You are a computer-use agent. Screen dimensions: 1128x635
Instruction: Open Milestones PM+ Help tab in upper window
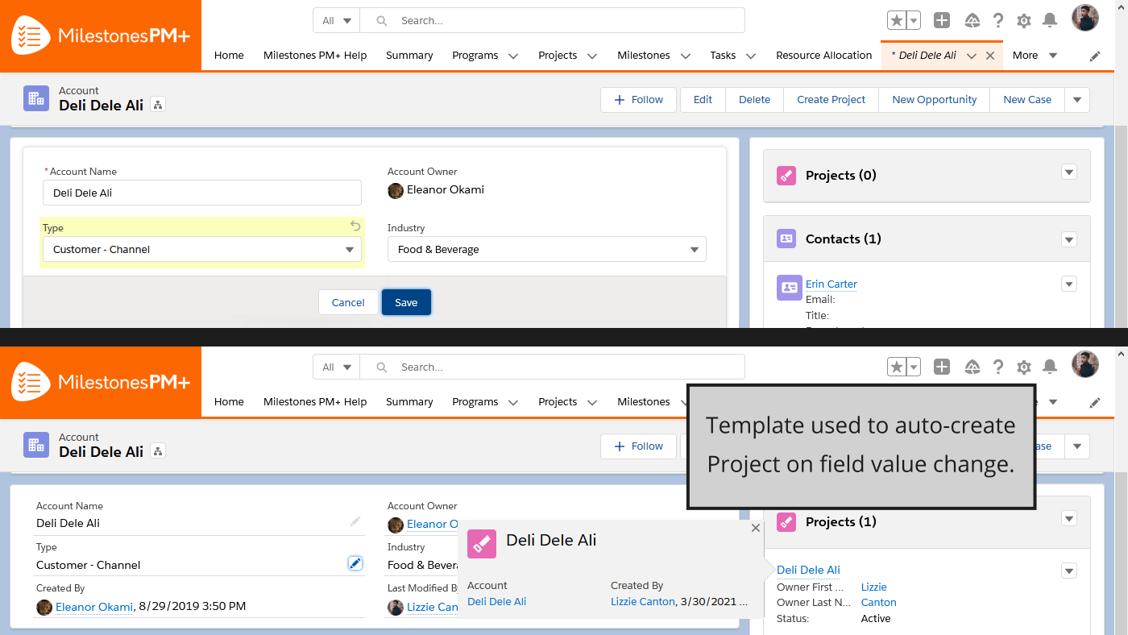pos(315,56)
